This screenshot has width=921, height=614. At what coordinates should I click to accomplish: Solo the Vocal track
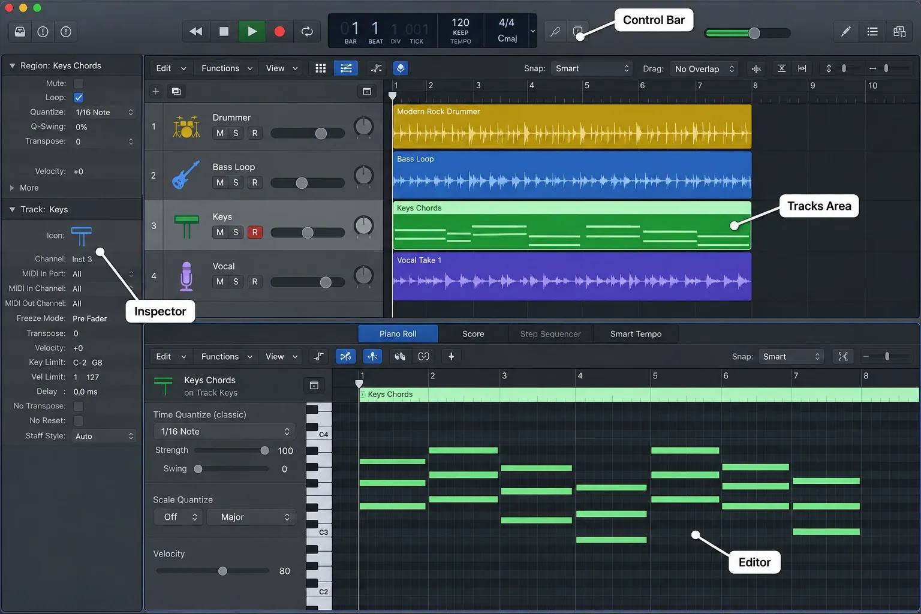click(236, 282)
